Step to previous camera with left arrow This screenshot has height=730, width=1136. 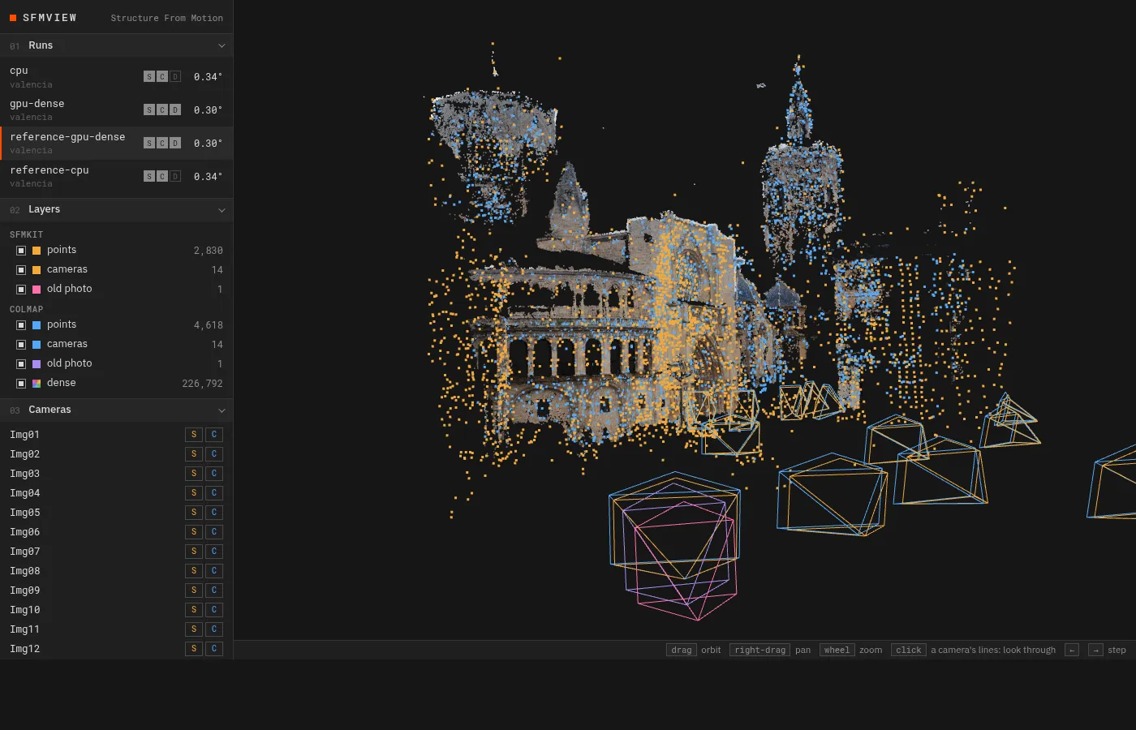pyautogui.click(x=1072, y=650)
